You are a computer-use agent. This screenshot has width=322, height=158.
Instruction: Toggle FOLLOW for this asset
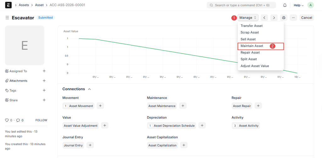[41, 120]
